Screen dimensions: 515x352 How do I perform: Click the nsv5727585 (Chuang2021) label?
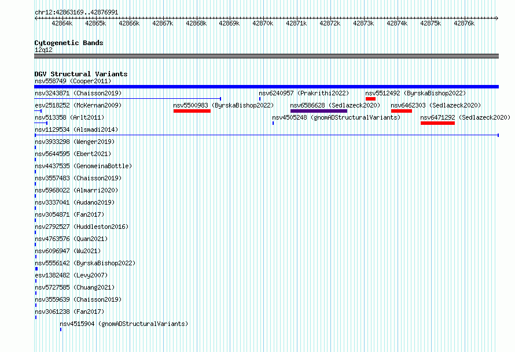[x=75, y=287]
